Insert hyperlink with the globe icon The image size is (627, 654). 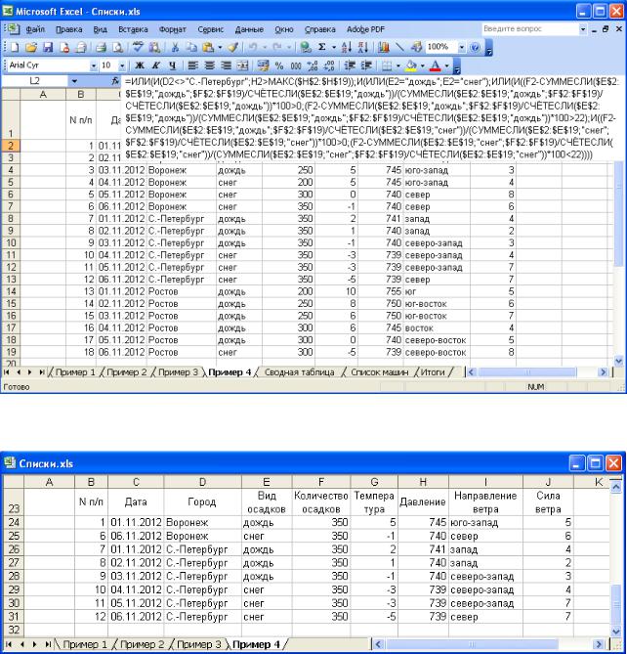[306, 47]
